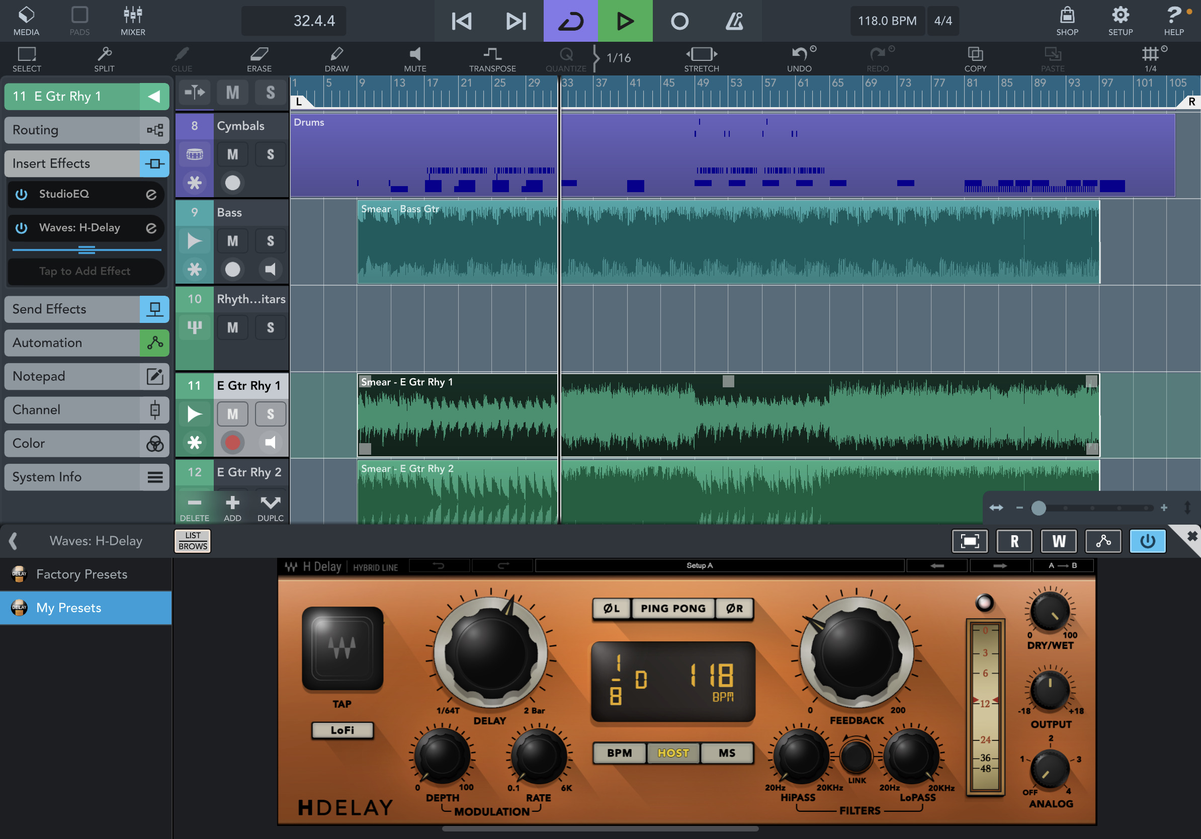Bypass the StudioEQ insert effect
The width and height of the screenshot is (1201, 839).
point(21,194)
